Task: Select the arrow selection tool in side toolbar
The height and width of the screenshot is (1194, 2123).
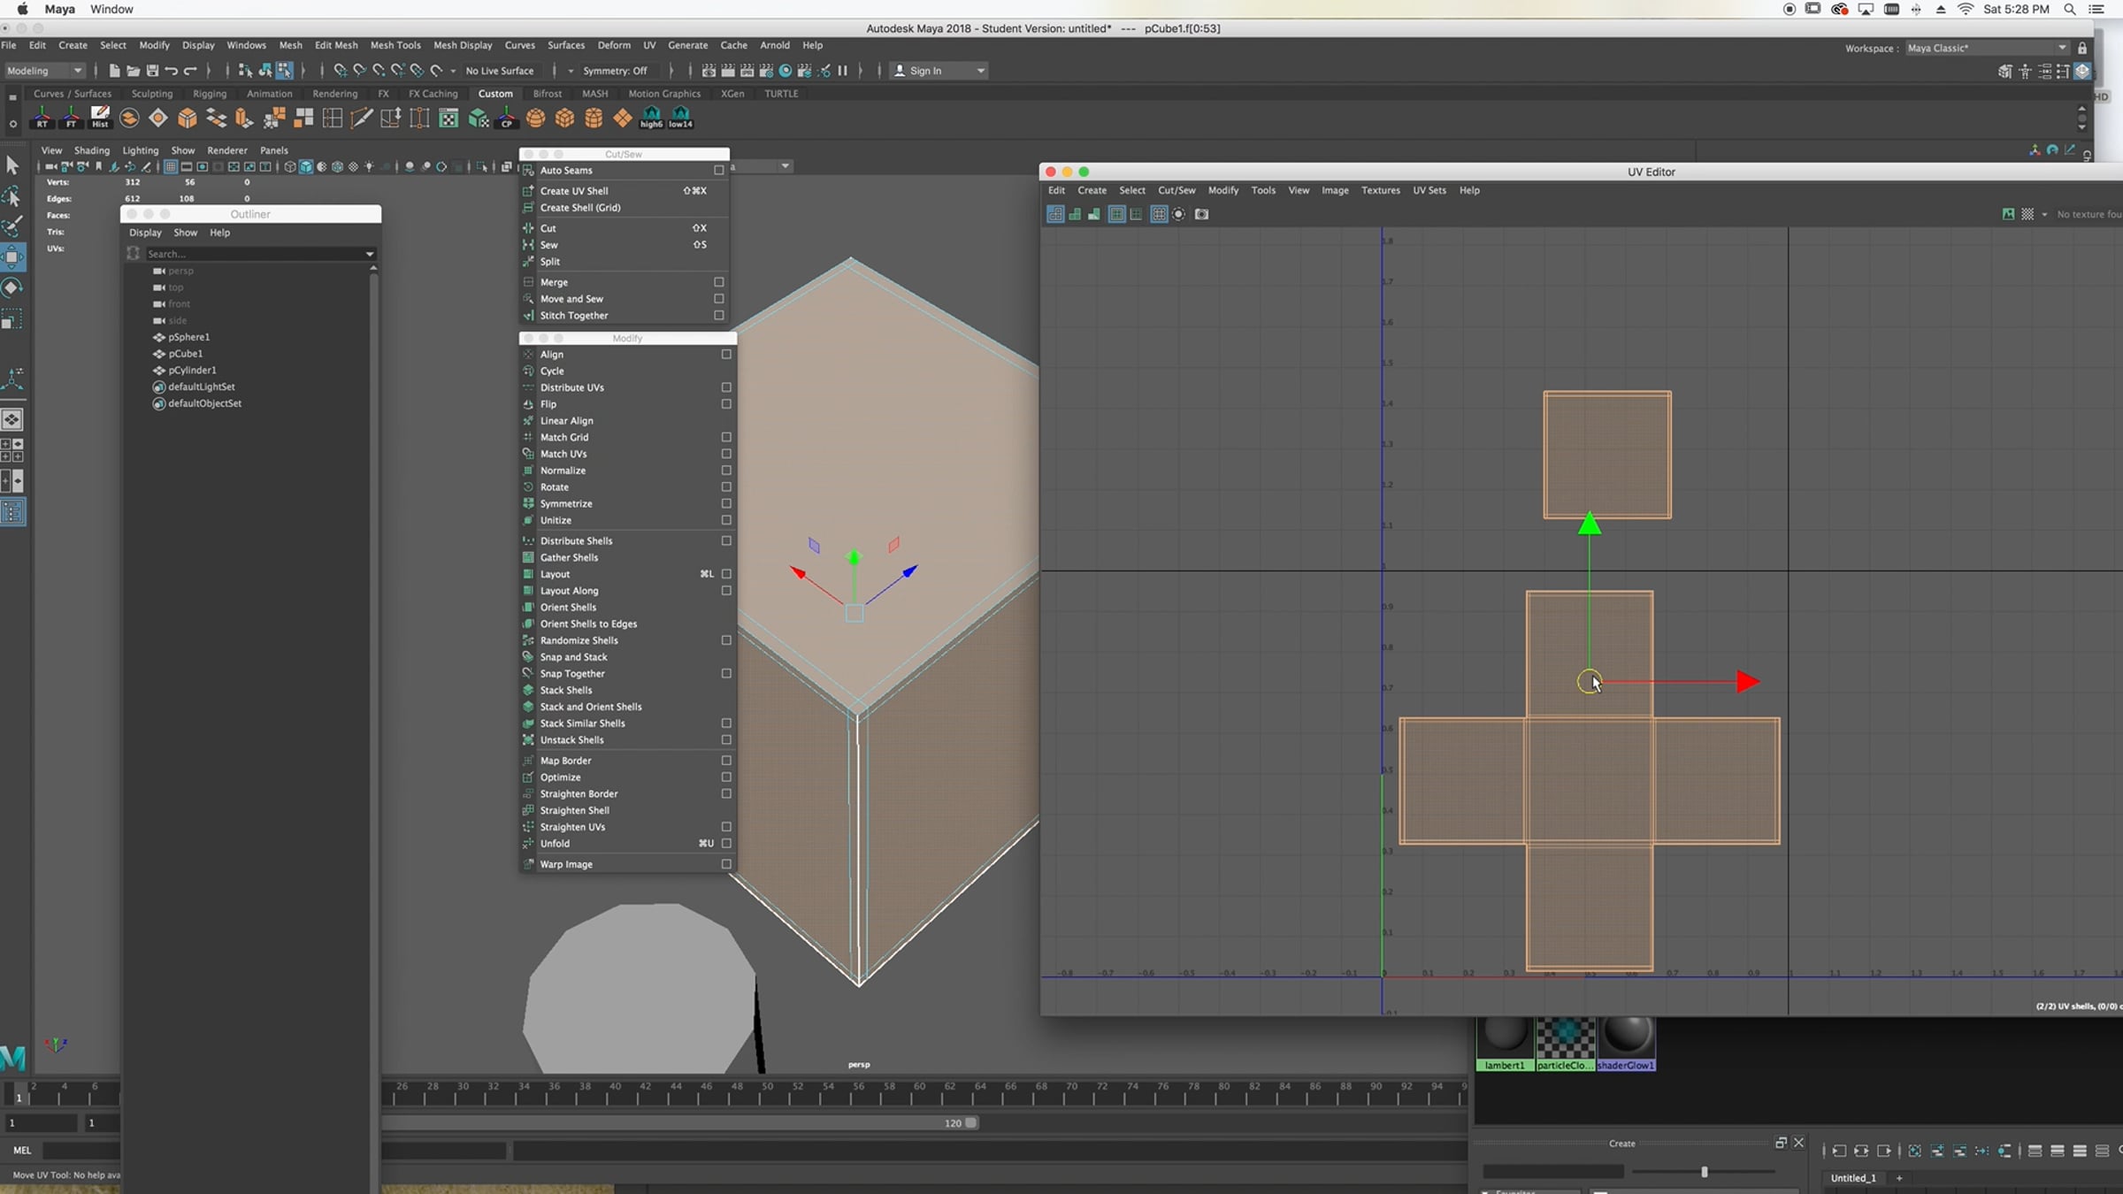Action: point(12,165)
